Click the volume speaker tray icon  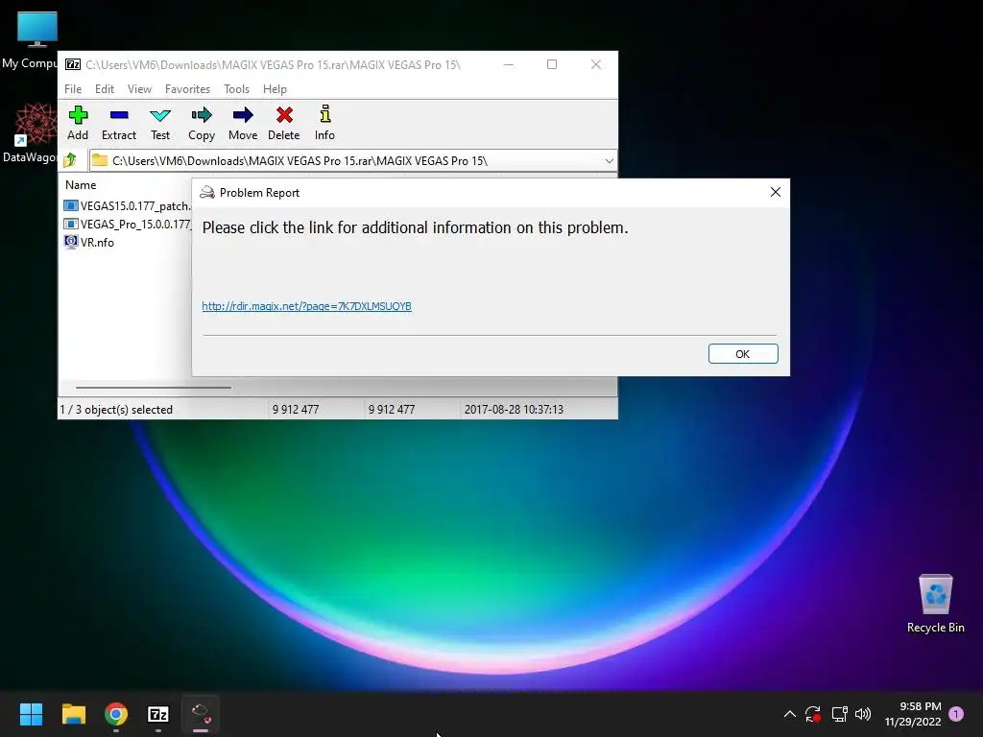(863, 714)
